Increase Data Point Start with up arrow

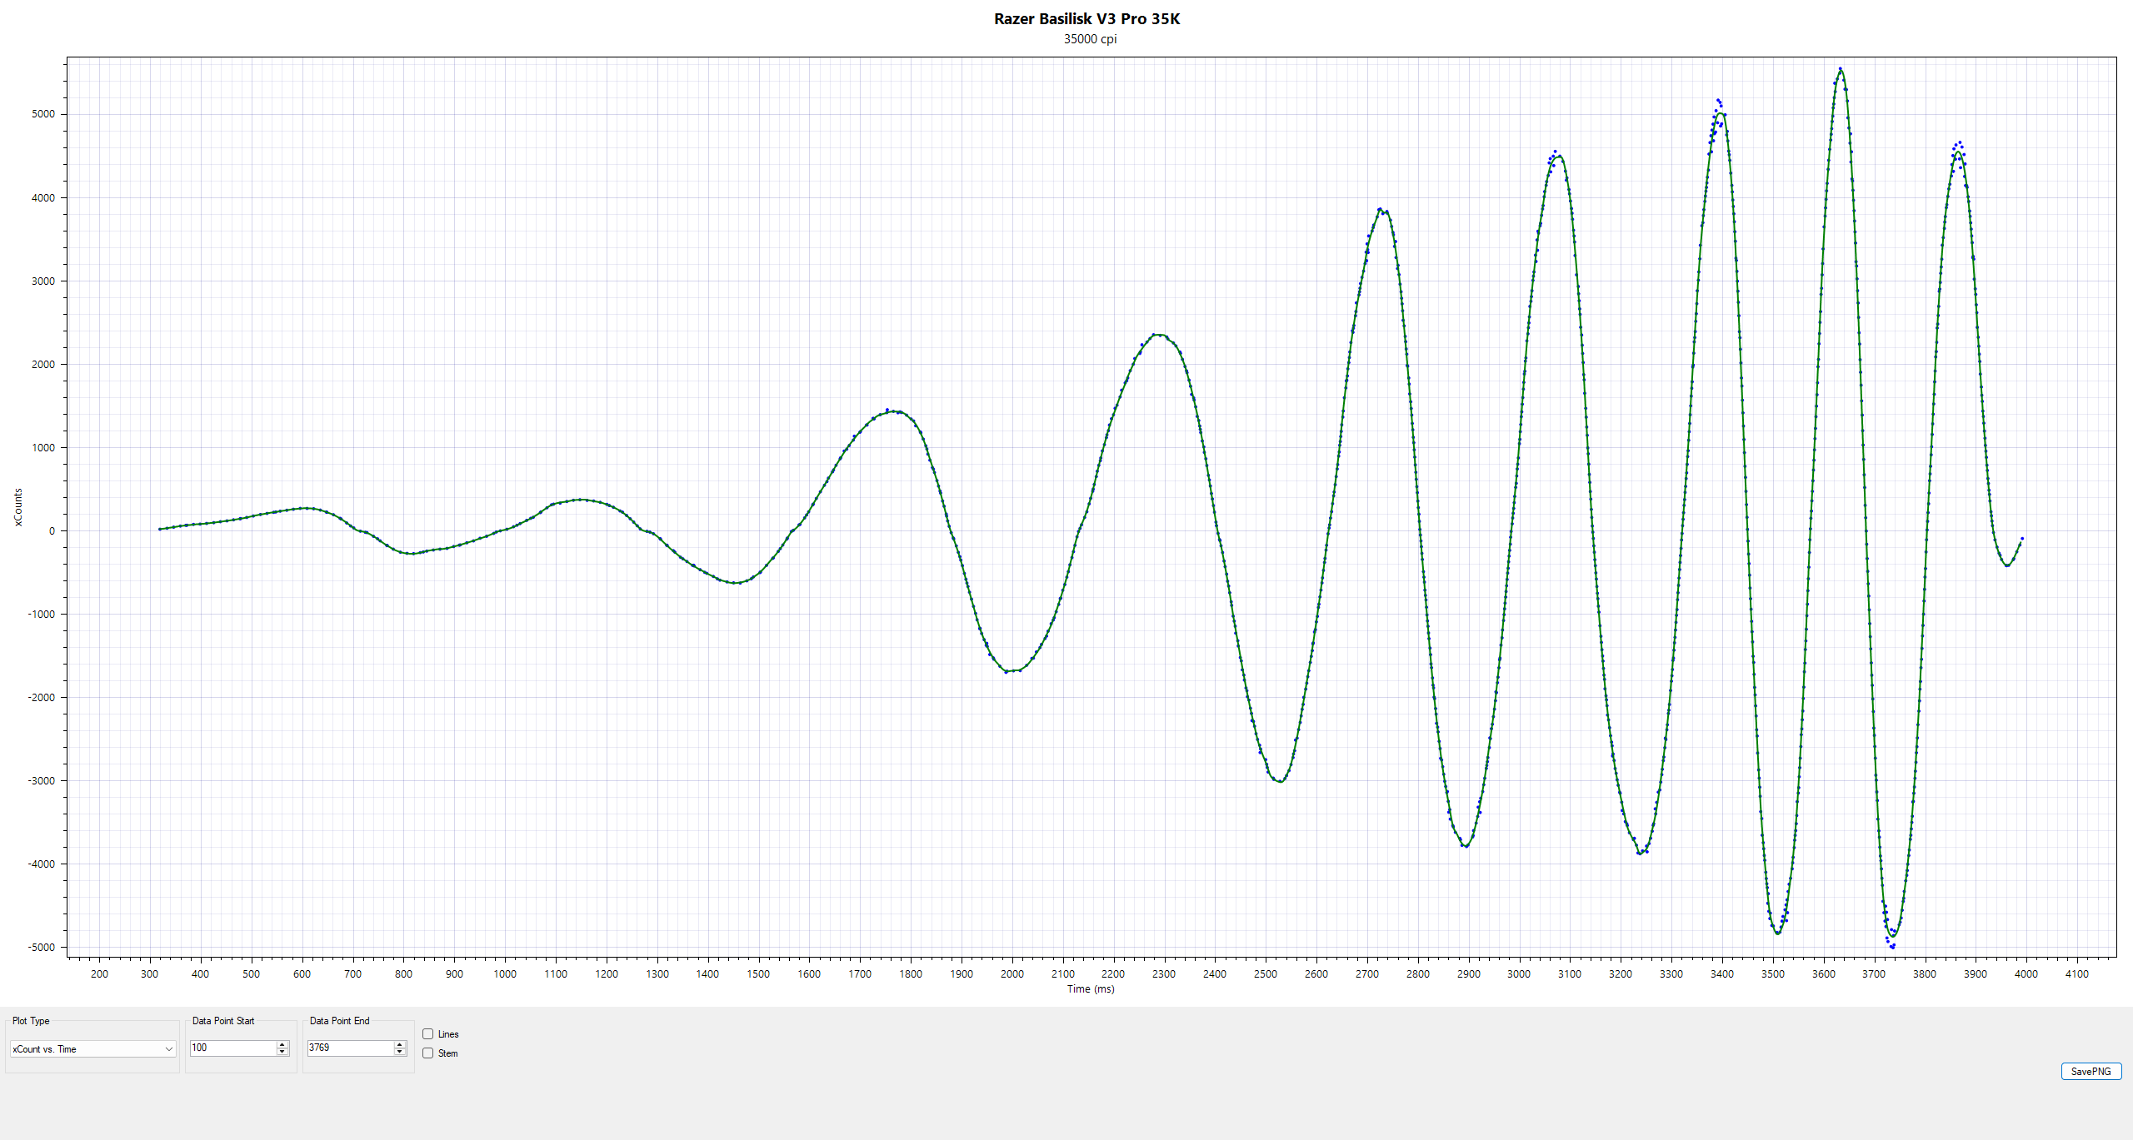[x=282, y=1044]
